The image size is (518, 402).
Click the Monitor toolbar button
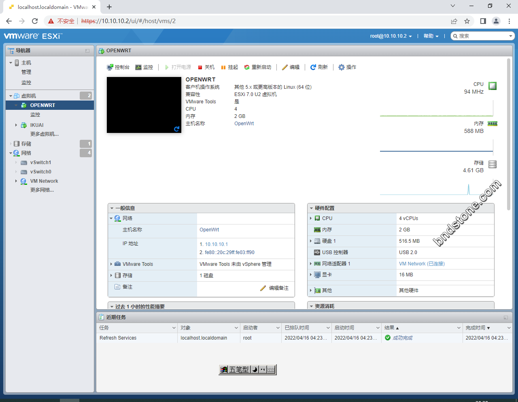click(144, 67)
